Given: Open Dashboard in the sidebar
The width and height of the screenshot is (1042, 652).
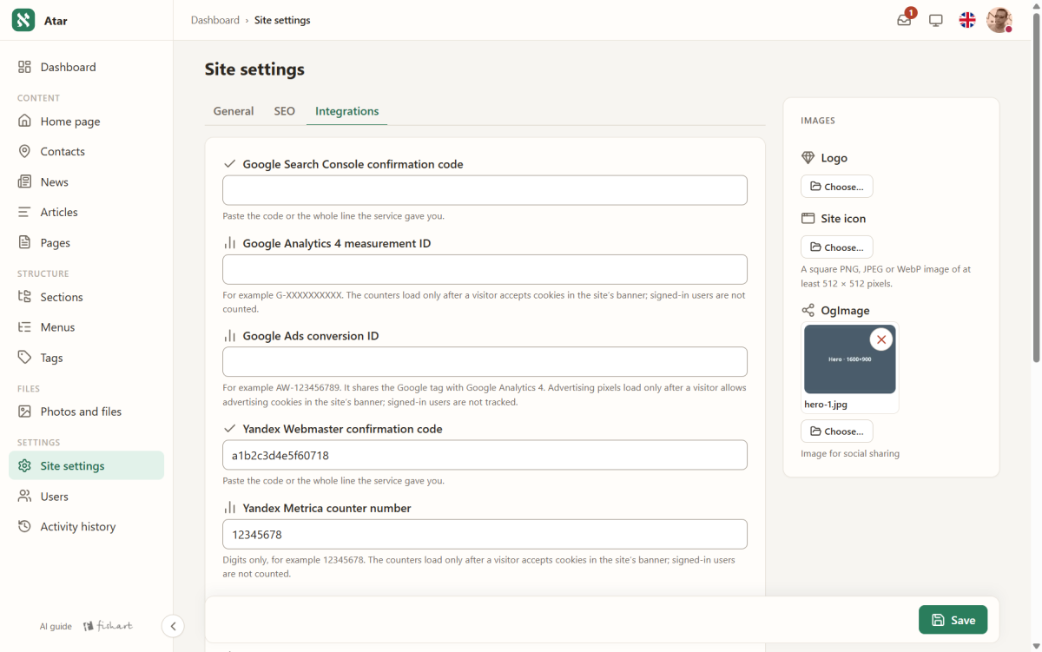Looking at the screenshot, I should click(x=86, y=67).
